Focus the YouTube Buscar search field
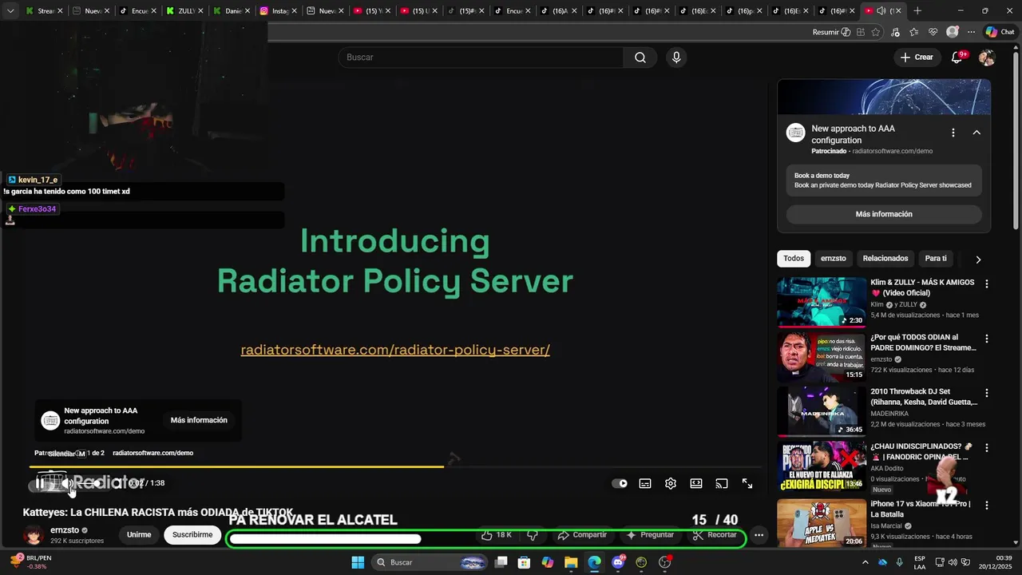 tap(481, 57)
